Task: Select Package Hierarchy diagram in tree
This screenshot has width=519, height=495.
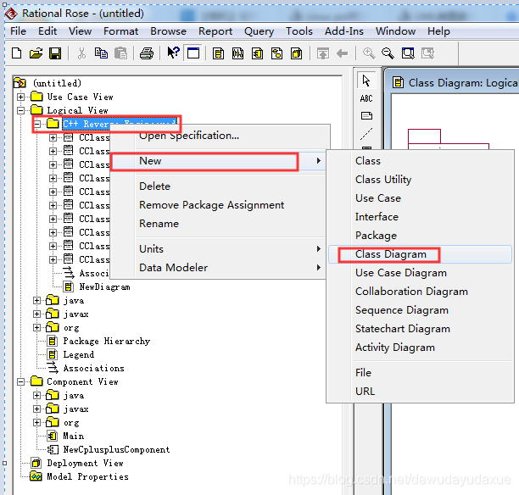Action: click(107, 341)
